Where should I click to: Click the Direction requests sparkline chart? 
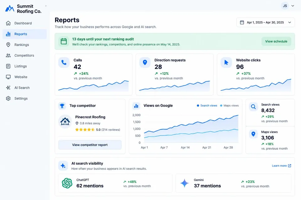(175, 86)
